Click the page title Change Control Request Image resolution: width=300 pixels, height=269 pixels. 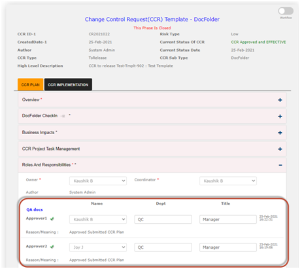[152, 20]
